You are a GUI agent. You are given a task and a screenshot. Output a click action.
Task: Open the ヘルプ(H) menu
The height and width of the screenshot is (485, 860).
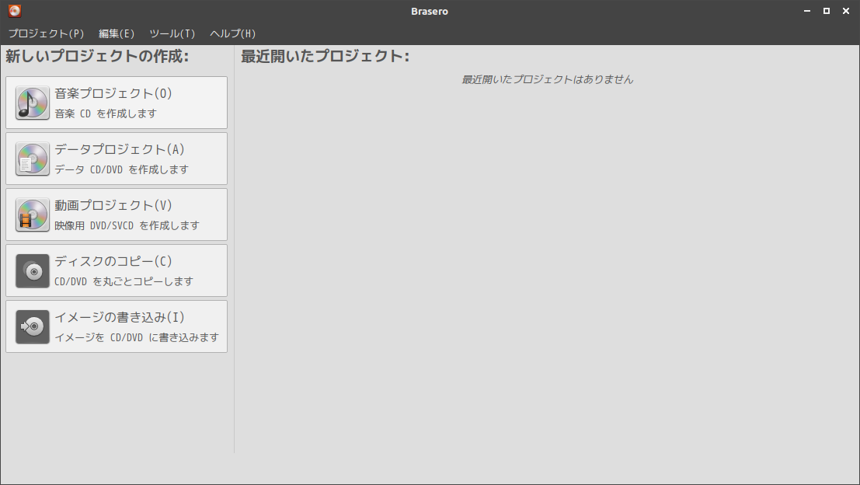[232, 33]
